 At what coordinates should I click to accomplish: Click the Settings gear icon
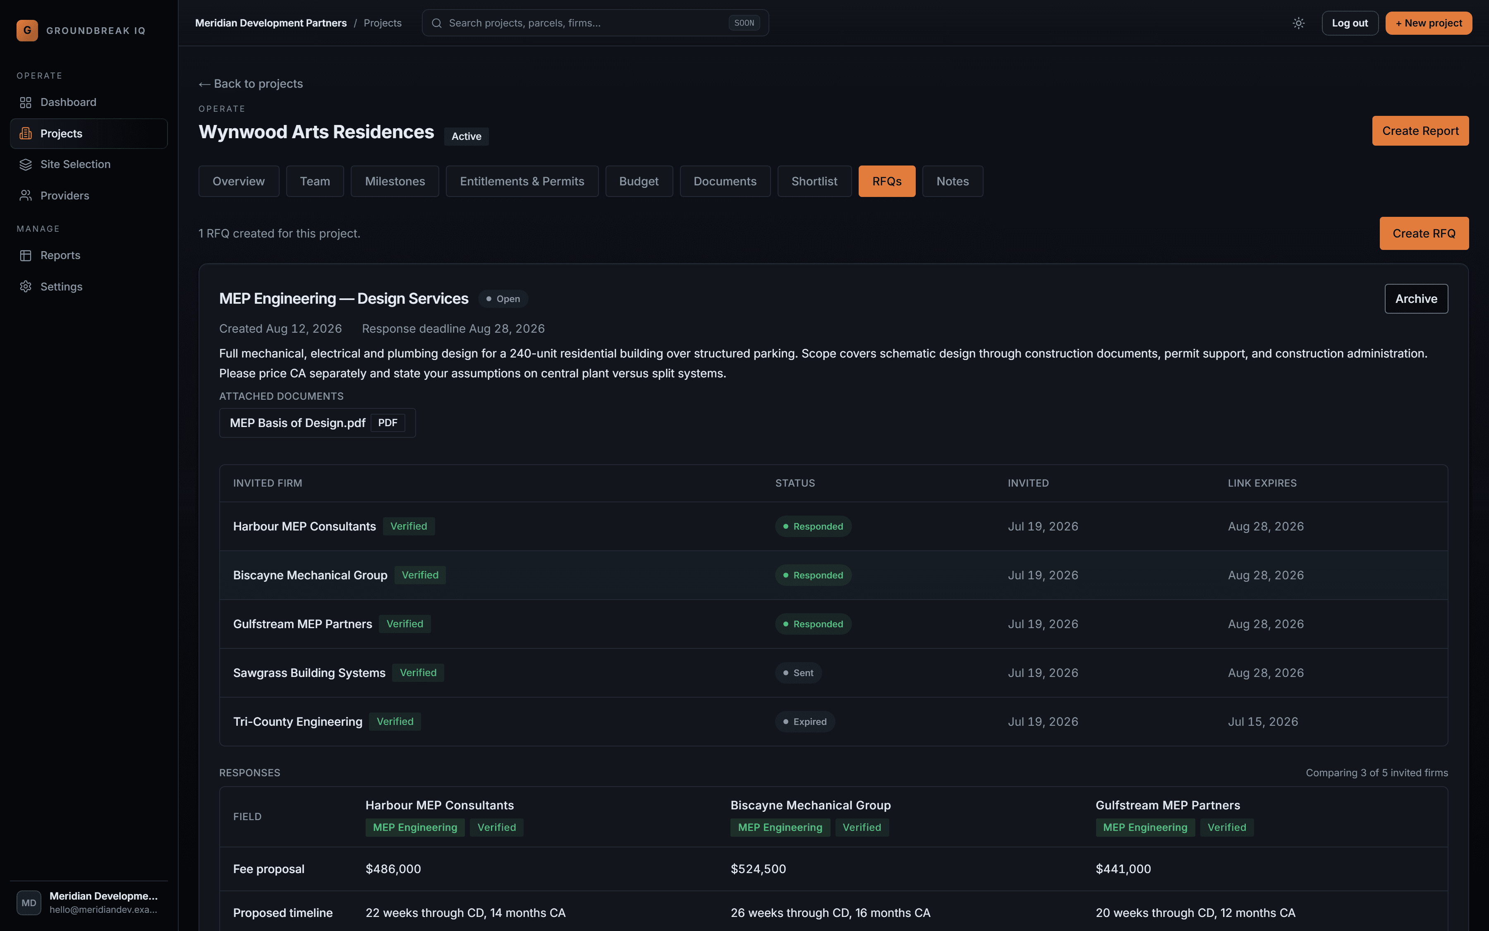(25, 287)
